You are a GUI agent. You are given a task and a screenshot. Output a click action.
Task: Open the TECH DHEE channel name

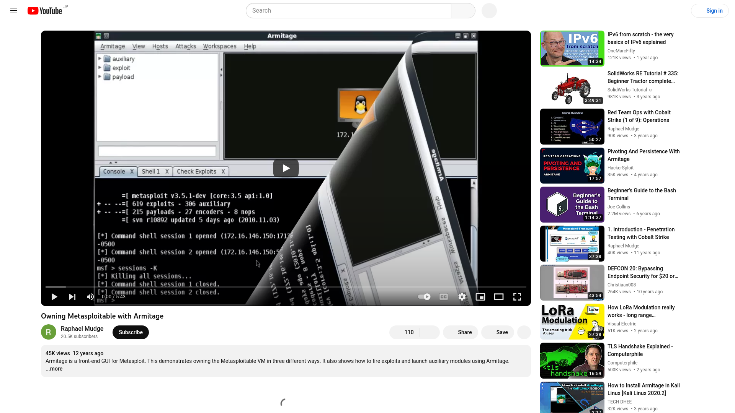coord(619,402)
